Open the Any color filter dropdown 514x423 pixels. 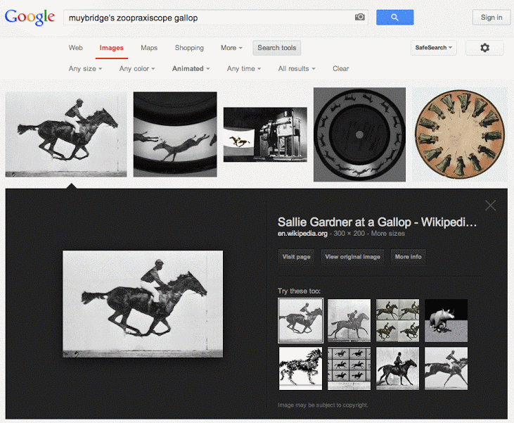tap(136, 69)
